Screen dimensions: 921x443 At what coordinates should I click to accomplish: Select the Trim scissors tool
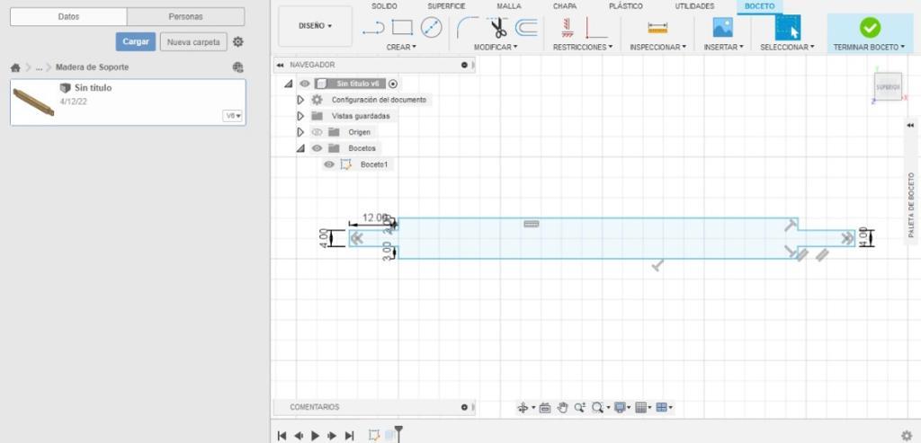pos(498,27)
